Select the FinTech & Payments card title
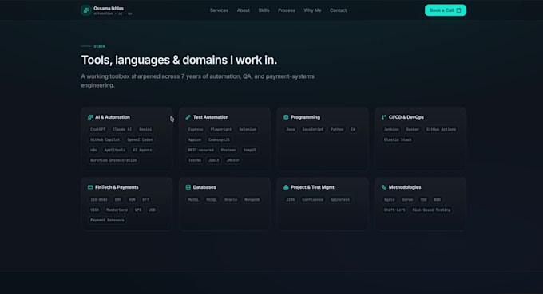 click(x=117, y=187)
